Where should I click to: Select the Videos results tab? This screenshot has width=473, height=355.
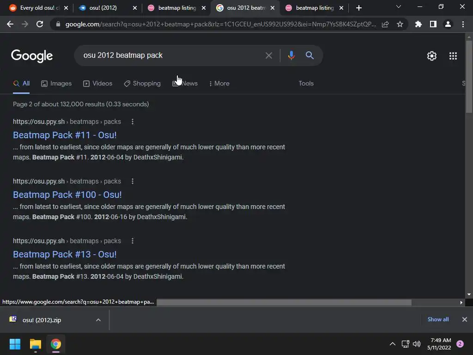click(x=98, y=83)
